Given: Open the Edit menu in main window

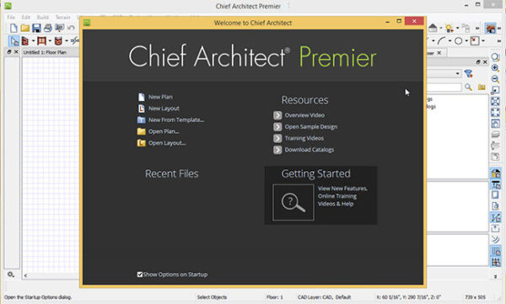Looking at the screenshot, I should point(26,17).
